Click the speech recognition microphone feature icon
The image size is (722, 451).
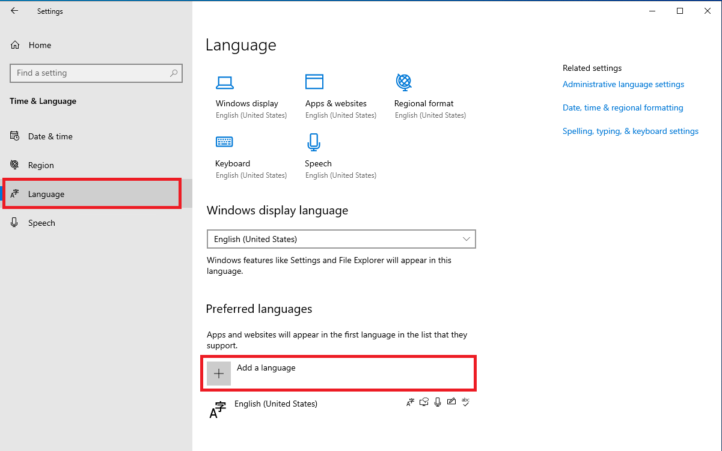click(438, 402)
